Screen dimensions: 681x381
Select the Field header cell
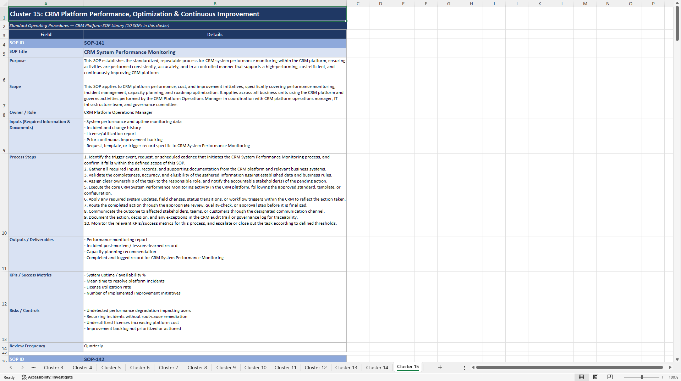(46, 34)
